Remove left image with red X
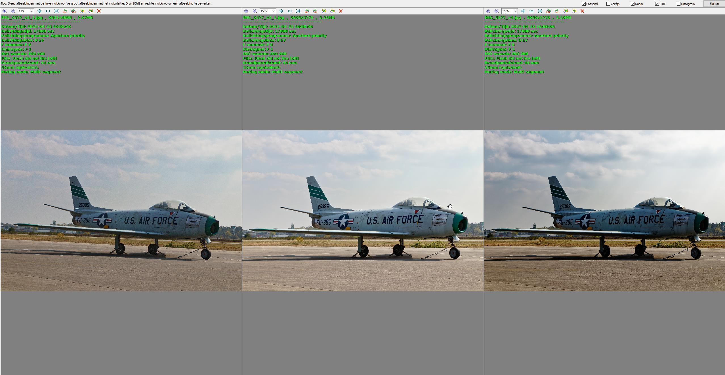Viewport: 725px width, 375px height. tap(99, 11)
